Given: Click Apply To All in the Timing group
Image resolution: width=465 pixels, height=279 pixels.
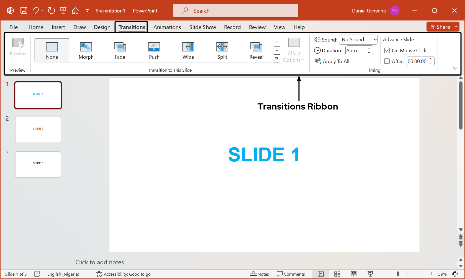Looking at the screenshot, I should (332, 61).
